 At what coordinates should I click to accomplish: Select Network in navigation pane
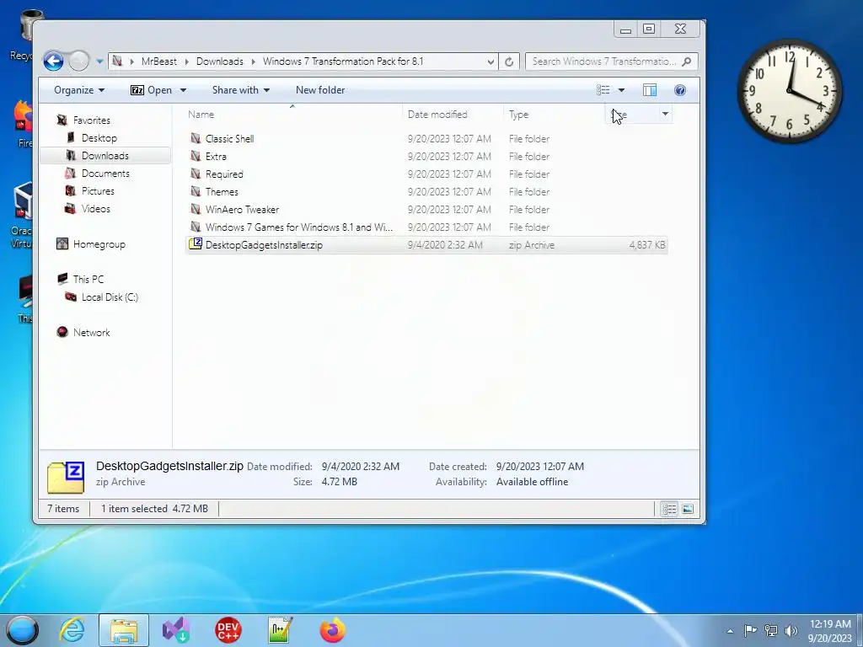(x=91, y=332)
